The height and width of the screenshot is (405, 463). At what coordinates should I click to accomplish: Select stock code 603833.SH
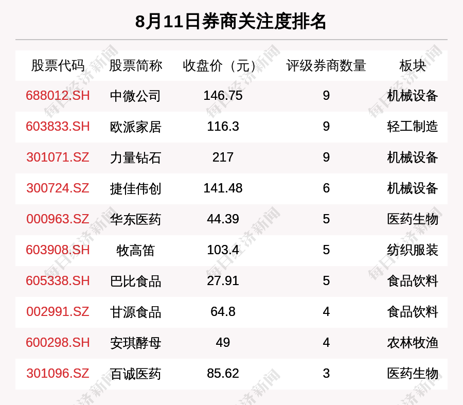[x=58, y=127]
